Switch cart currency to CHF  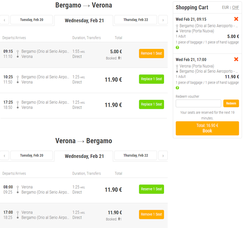coord(235,8)
